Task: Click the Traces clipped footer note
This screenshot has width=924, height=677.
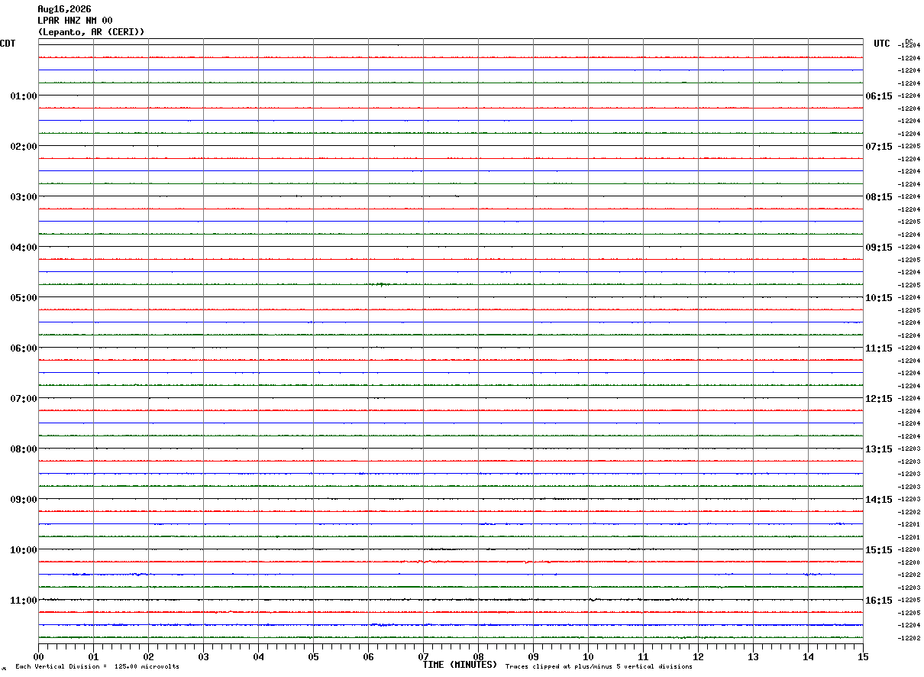Action: pyautogui.click(x=599, y=667)
